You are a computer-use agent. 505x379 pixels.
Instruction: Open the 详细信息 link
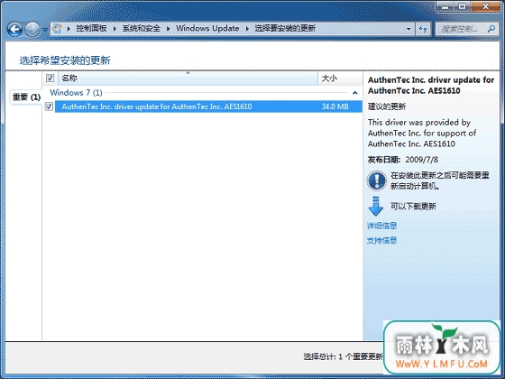click(381, 226)
